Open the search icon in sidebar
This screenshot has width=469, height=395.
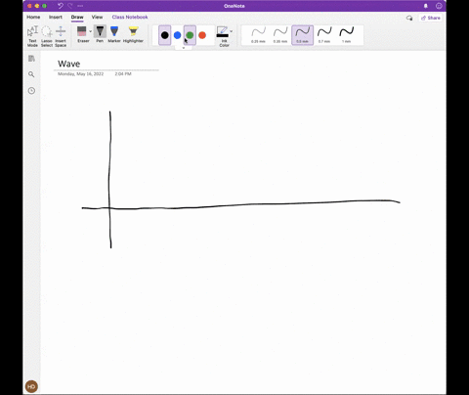coord(31,74)
